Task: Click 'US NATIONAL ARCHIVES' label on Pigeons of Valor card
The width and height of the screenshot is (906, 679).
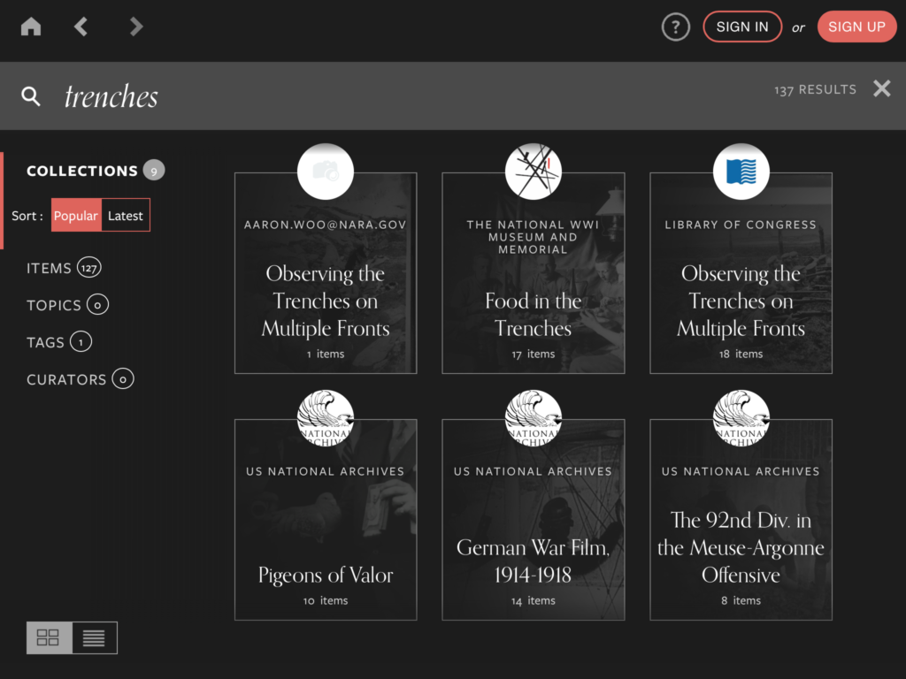Action: click(x=326, y=471)
